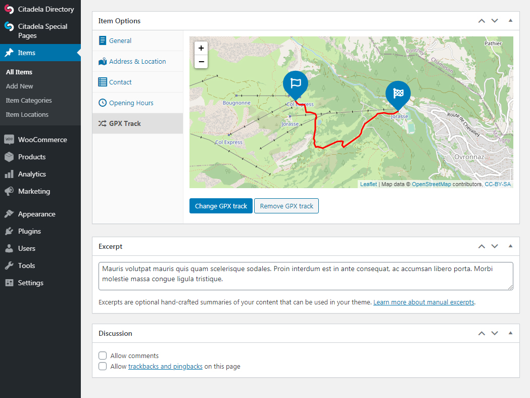Click the Marketing megaphone icon
Image resolution: width=530 pixels, height=398 pixels.
[x=9, y=191]
